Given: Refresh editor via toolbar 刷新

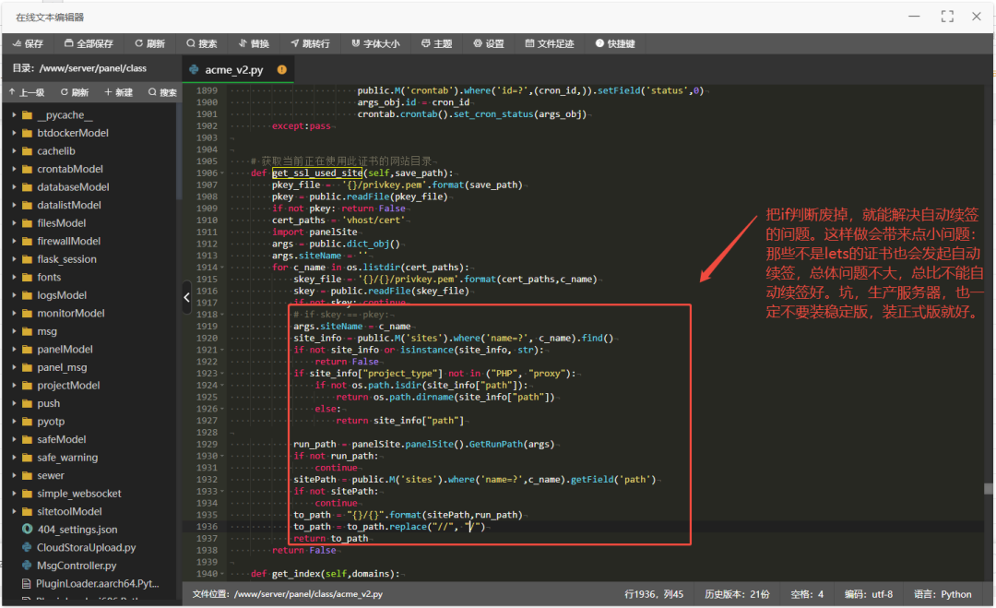Looking at the screenshot, I should 150,44.
